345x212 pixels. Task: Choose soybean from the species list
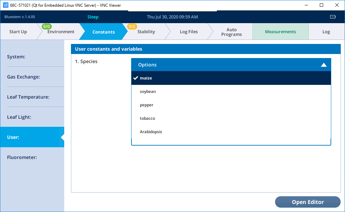[231, 92]
